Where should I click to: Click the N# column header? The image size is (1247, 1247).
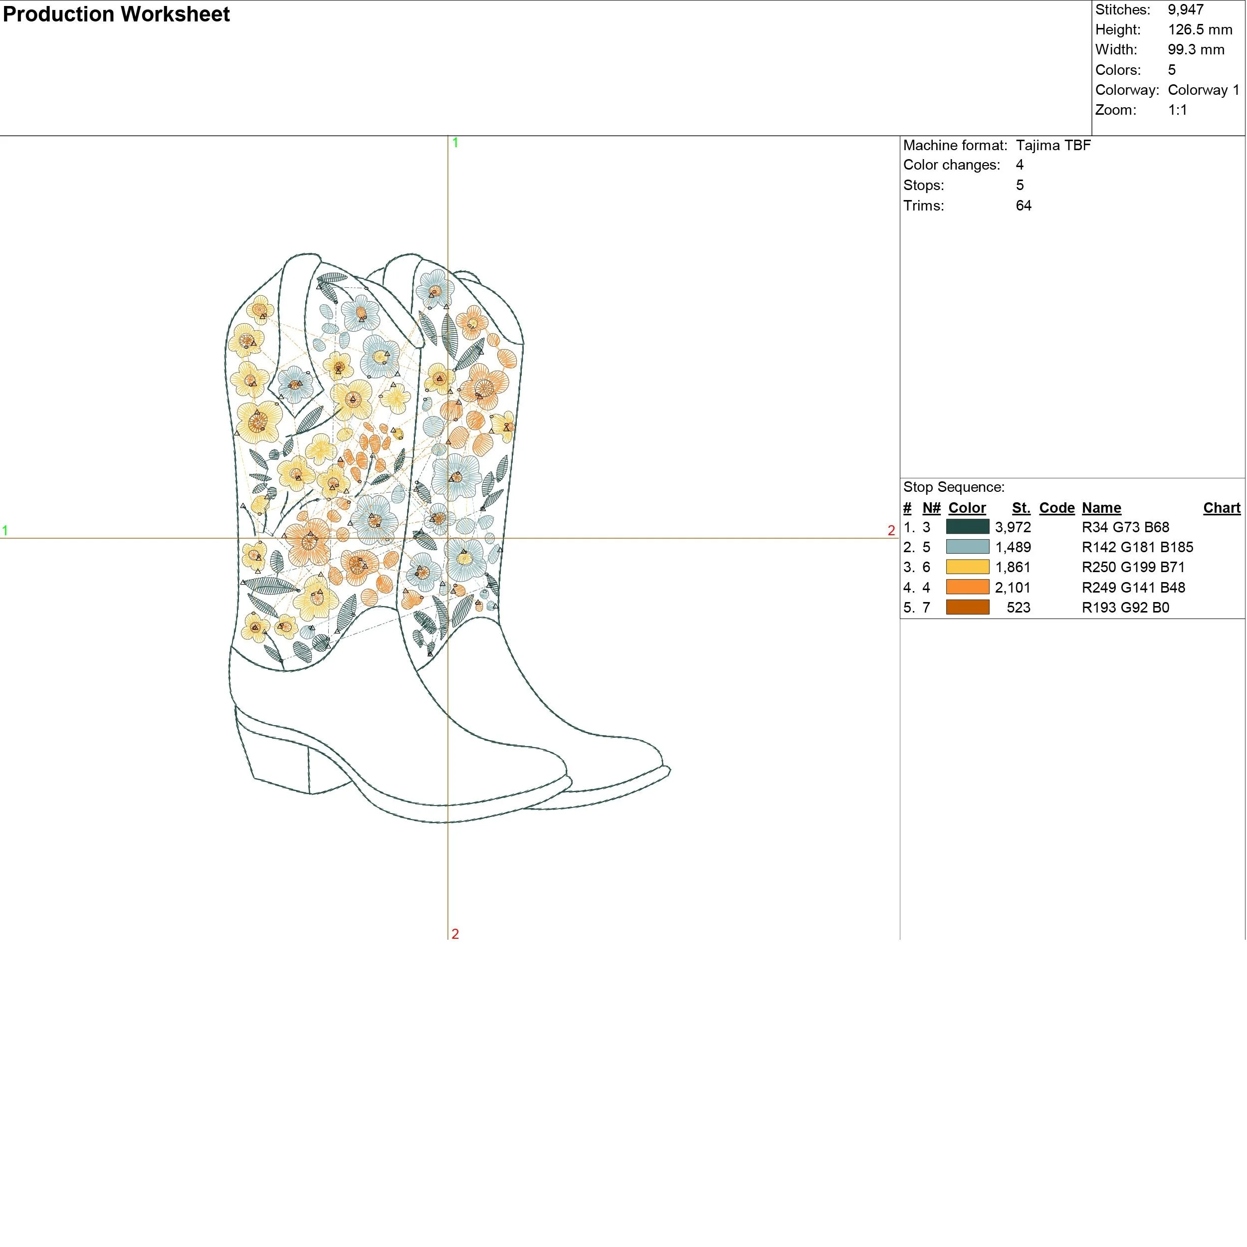pyautogui.click(x=931, y=507)
